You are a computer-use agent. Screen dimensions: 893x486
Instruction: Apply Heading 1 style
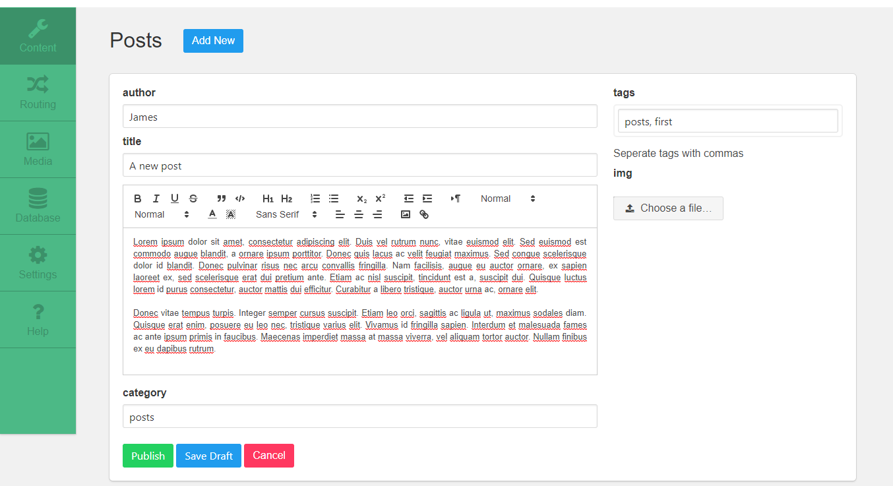[x=268, y=198]
